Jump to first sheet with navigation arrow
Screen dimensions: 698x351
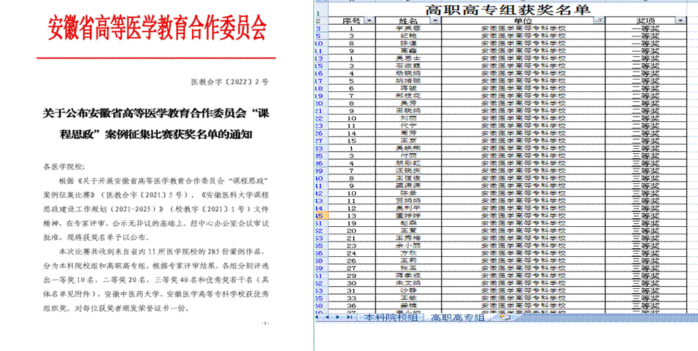(318, 317)
